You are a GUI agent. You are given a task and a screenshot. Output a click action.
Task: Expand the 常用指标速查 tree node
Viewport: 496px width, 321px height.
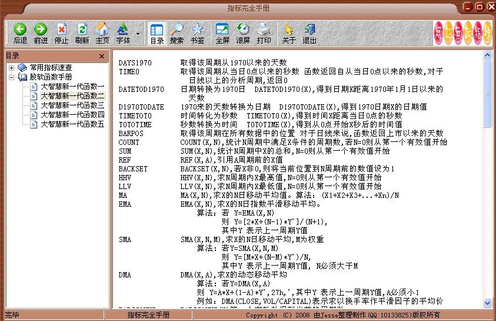click(x=11, y=67)
